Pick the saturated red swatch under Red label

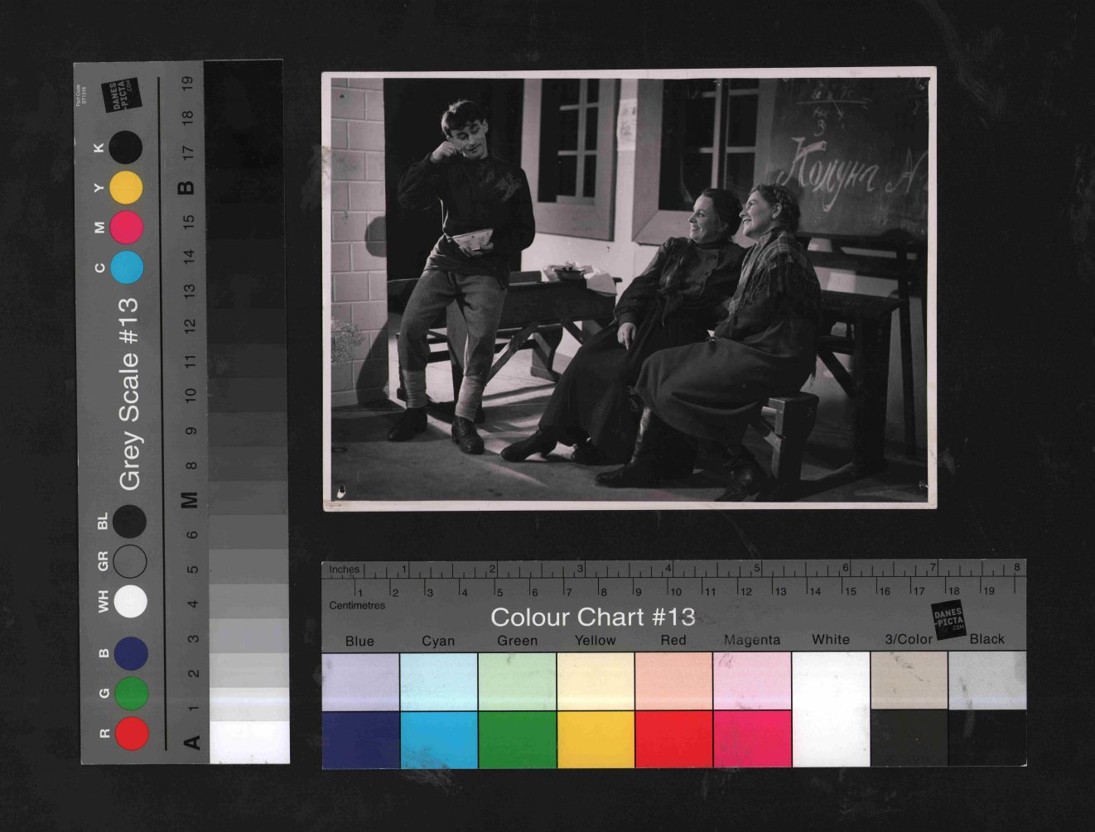[673, 739]
